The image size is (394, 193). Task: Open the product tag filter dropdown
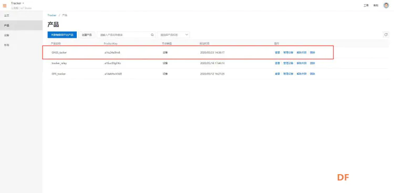click(173, 35)
